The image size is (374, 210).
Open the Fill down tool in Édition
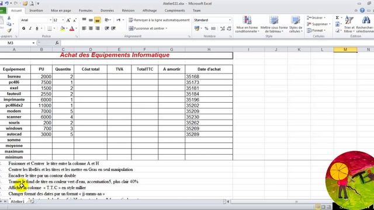tap(338, 24)
